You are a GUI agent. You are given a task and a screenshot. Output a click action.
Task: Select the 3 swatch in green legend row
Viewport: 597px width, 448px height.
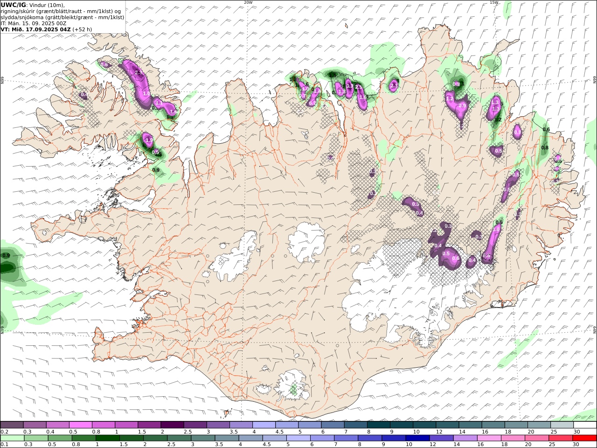pos(203,438)
